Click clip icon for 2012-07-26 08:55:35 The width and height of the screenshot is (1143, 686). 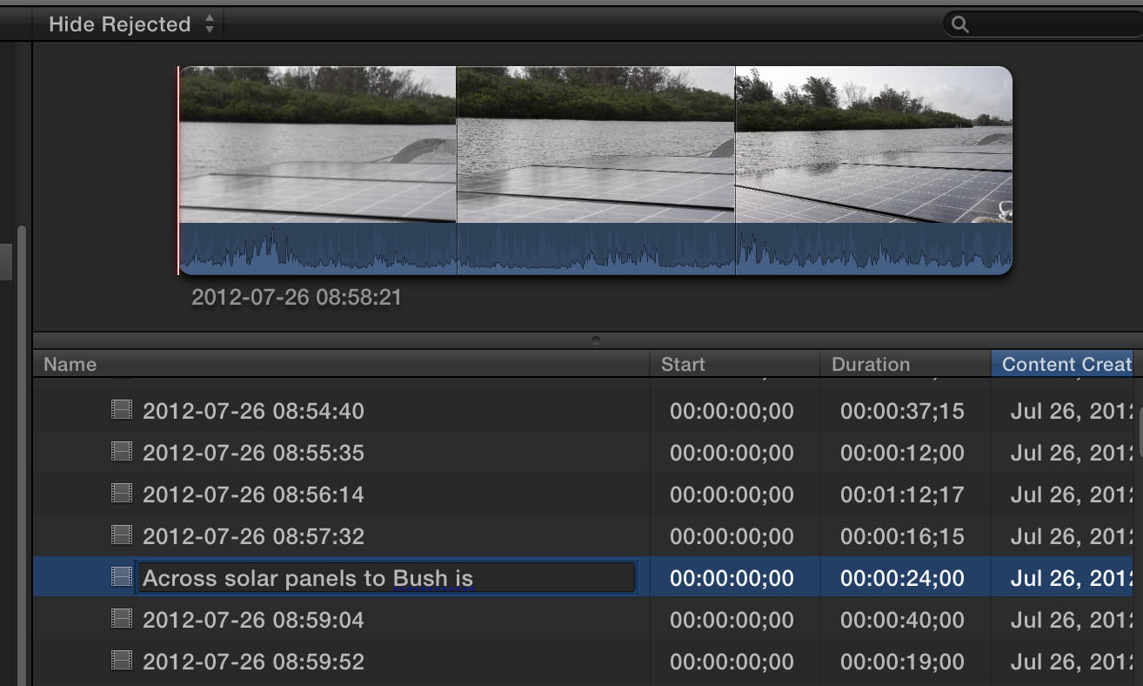[122, 452]
